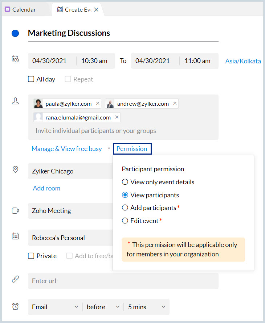Enable the All day checkbox
This screenshot has width=265, height=323.
pyautogui.click(x=31, y=79)
